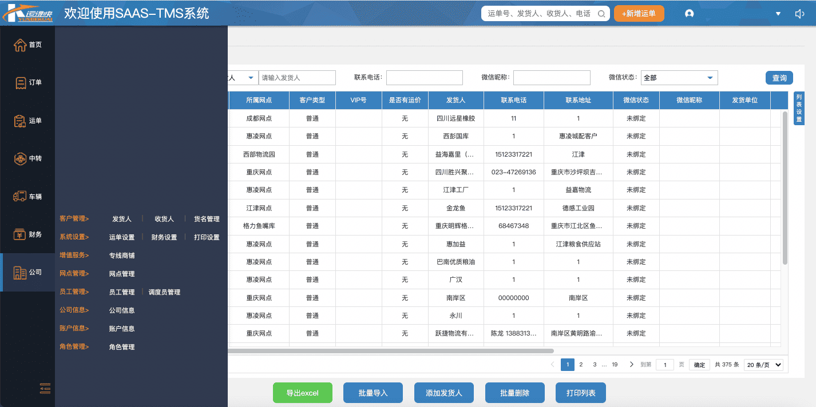Open 员工管理 submenu item

coord(122,292)
